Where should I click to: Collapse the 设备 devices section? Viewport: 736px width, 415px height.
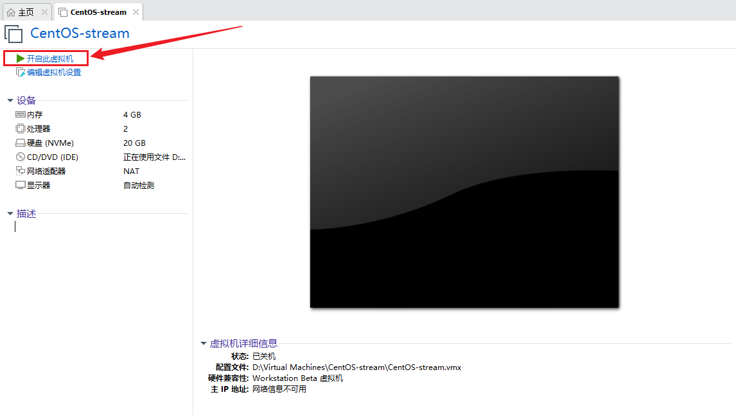(x=10, y=100)
